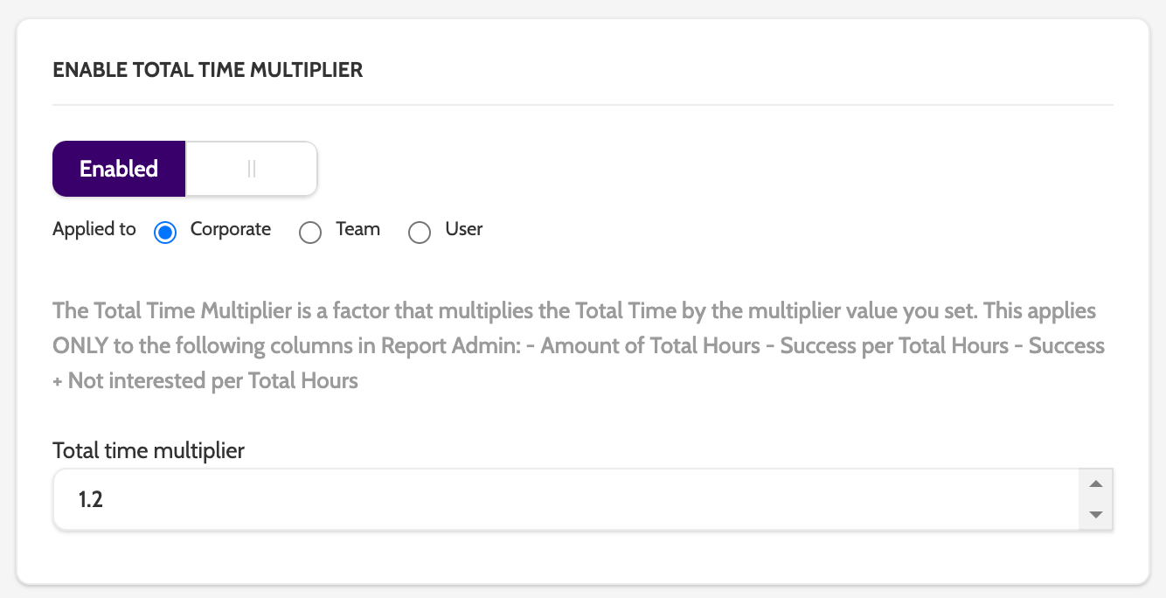Choose the User radio button
1166x598 pixels.
(x=420, y=233)
